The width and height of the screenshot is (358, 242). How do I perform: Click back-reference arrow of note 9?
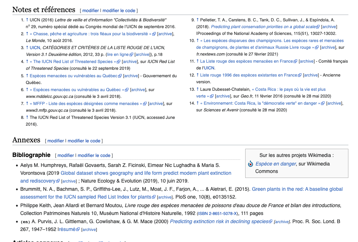(198, 20)
